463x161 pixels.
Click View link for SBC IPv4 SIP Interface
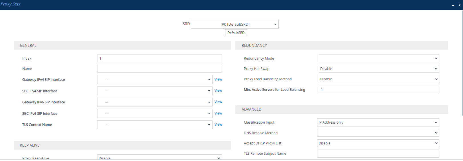218,90
